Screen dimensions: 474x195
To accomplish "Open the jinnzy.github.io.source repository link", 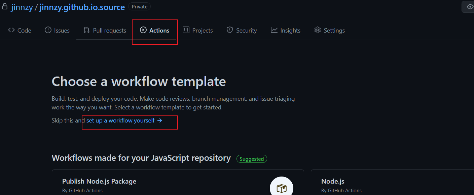I will click(82, 7).
